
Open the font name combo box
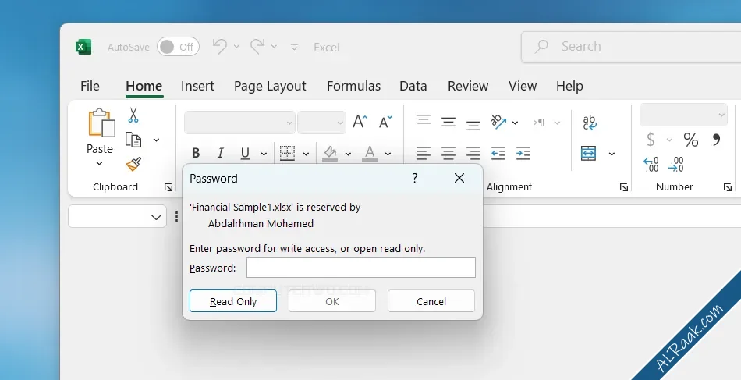click(239, 123)
